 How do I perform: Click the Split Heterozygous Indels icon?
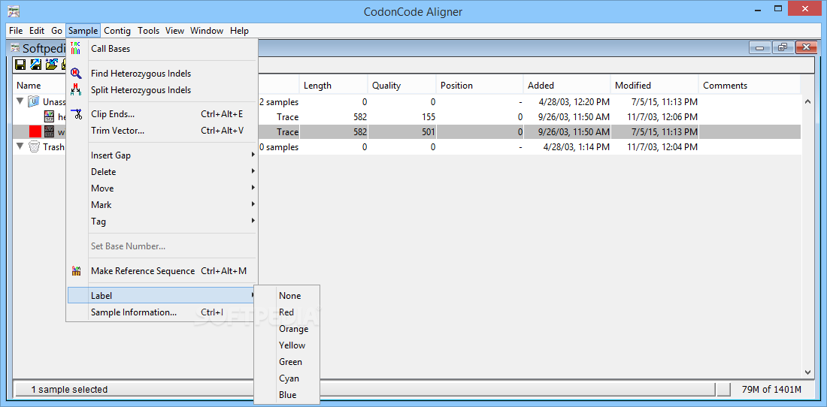point(76,90)
